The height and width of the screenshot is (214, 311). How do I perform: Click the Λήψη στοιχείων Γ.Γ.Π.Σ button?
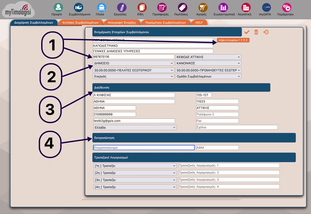click(233, 40)
